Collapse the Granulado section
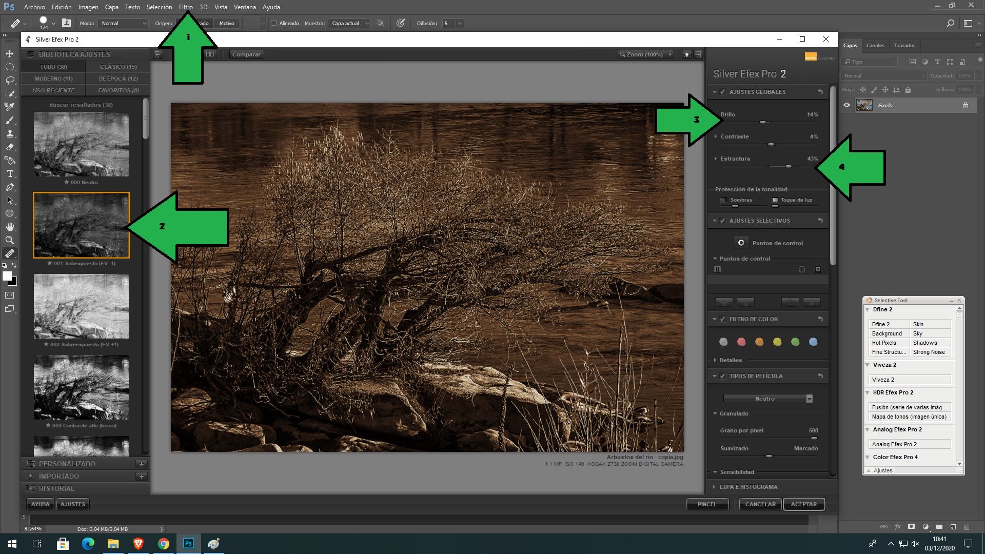 coord(715,413)
